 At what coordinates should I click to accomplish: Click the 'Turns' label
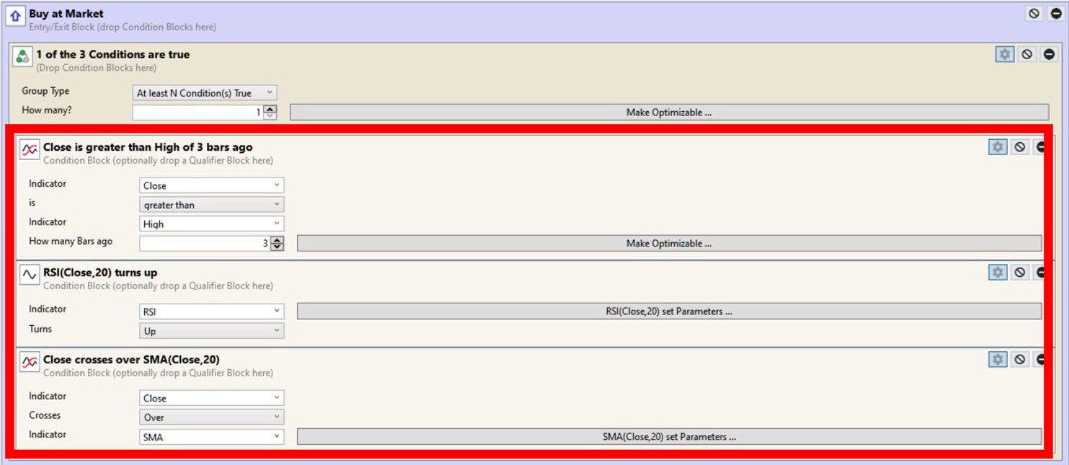click(x=40, y=329)
